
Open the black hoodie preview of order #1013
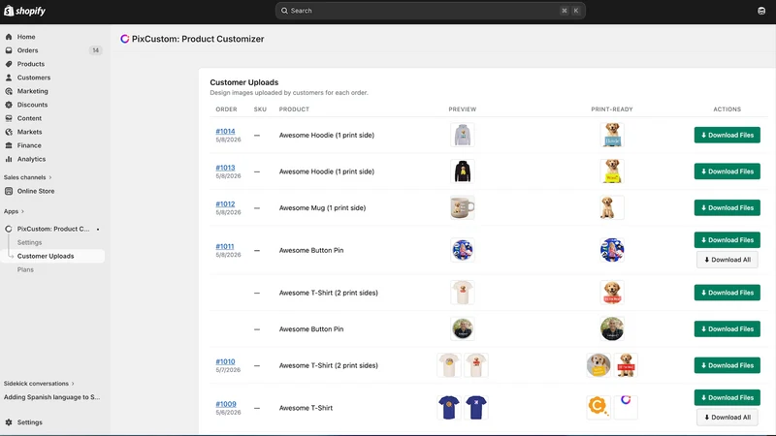click(463, 171)
